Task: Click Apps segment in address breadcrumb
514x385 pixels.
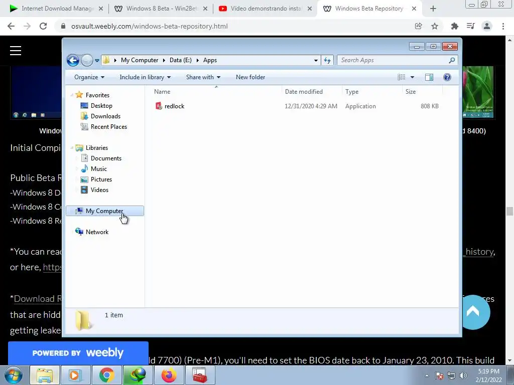Action: click(210, 60)
